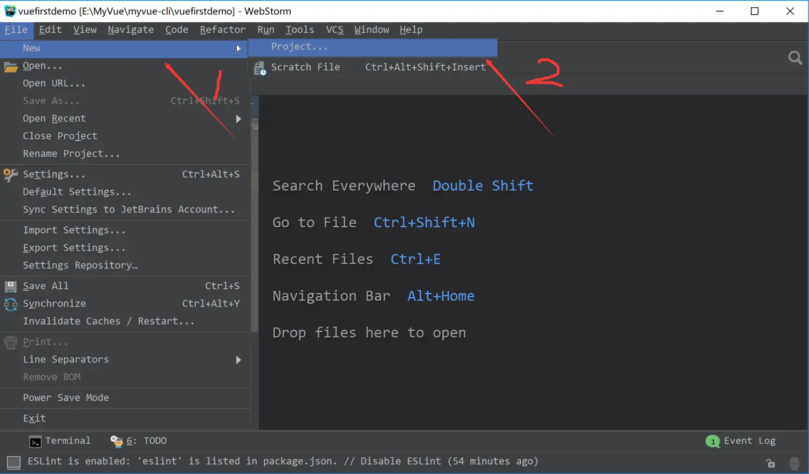Image resolution: width=809 pixels, height=474 pixels.
Task: Open the Navigate menu
Action: point(131,30)
